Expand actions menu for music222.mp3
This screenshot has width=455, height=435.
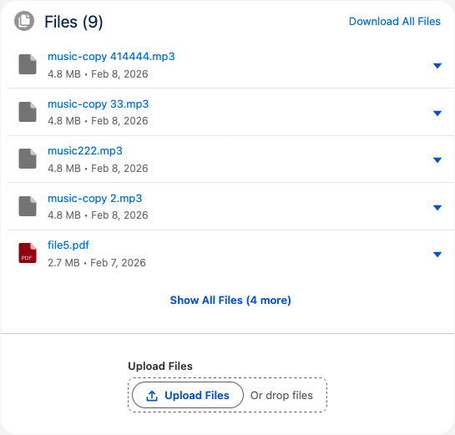tap(437, 160)
